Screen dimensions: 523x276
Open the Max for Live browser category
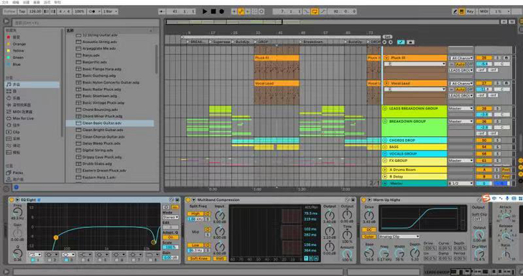click(x=23, y=118)
